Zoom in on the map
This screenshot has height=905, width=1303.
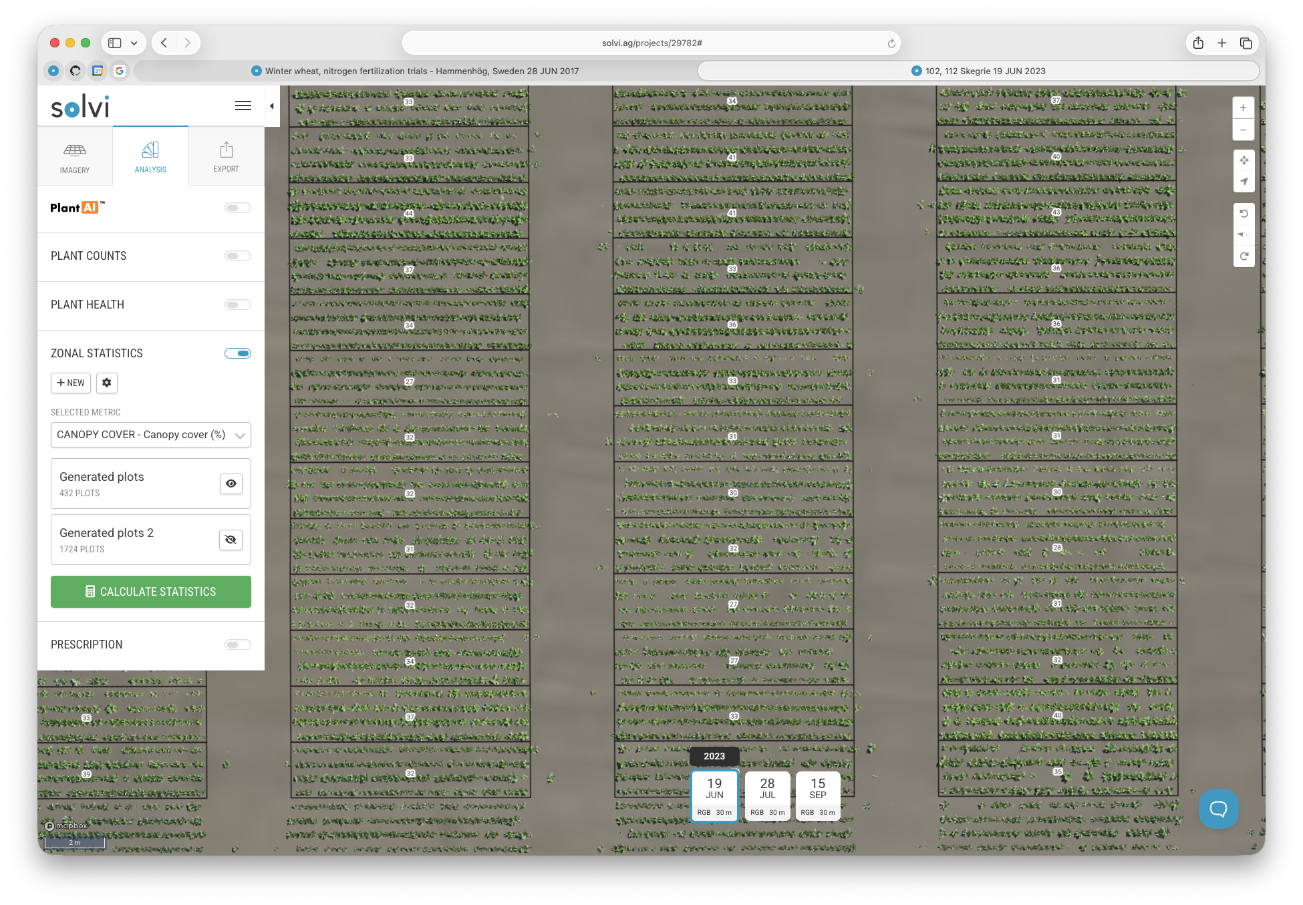(x=1243, y=108)
